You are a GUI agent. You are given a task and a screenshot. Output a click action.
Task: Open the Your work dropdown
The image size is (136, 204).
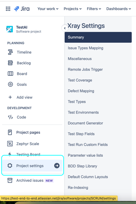[x=48, y=9]
